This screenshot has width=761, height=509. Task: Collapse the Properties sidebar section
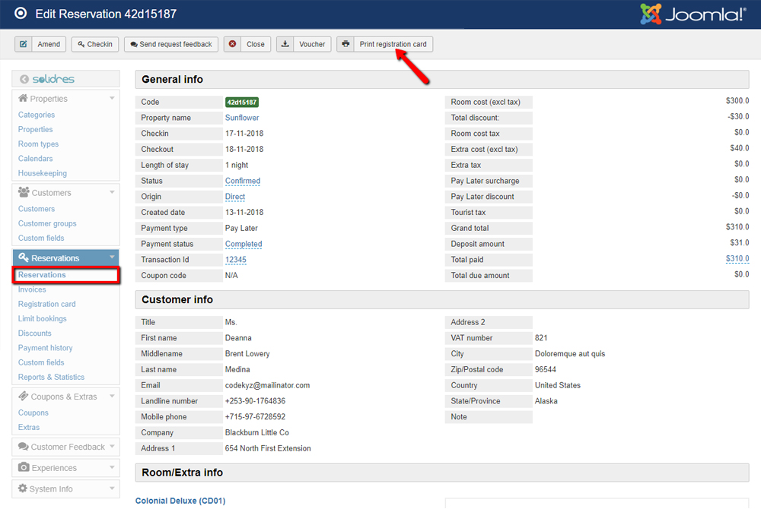[x=112, y=99]
